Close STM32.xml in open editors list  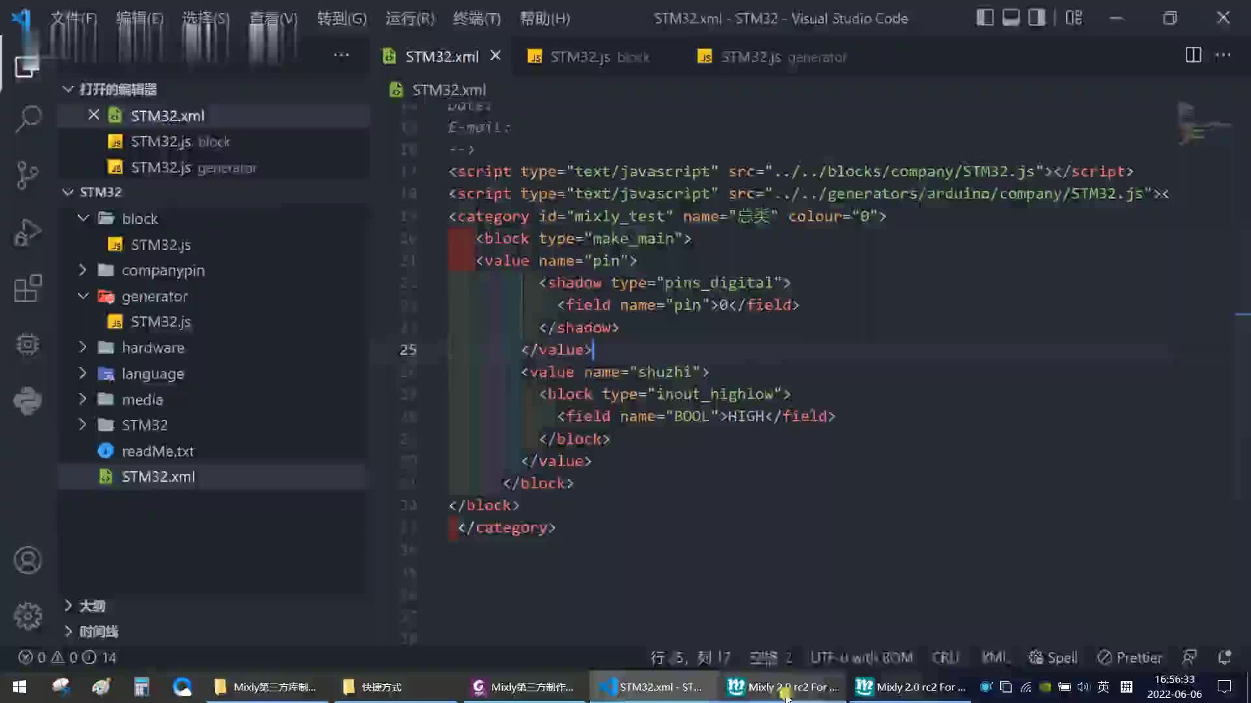point(93,115)
